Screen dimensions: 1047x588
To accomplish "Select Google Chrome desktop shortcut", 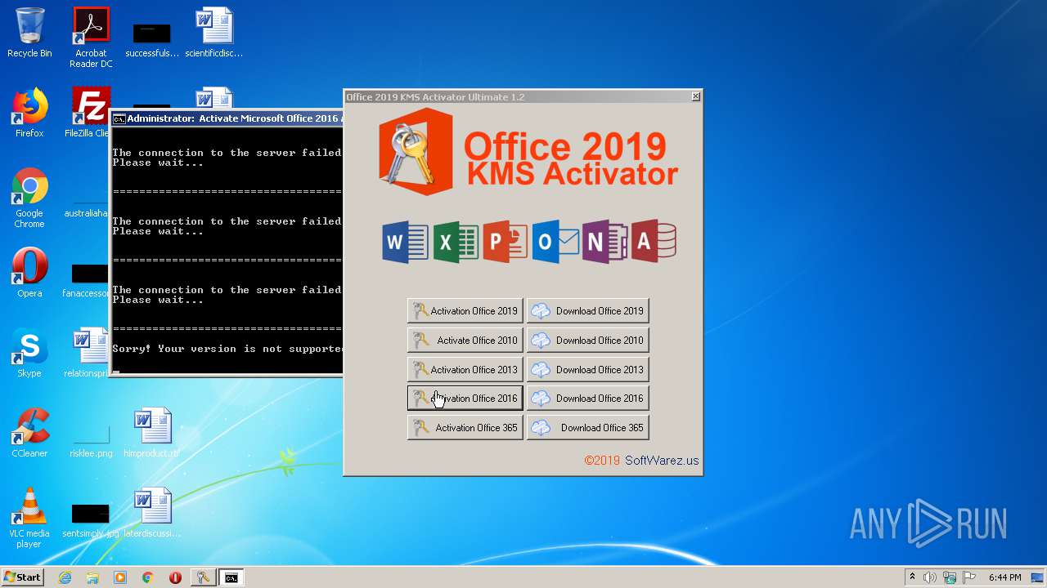I will [29, 198].
